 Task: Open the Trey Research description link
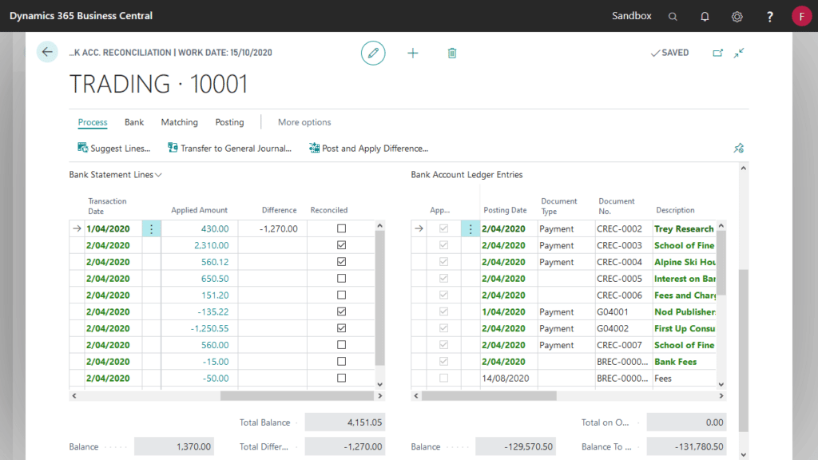click(683, 228)
